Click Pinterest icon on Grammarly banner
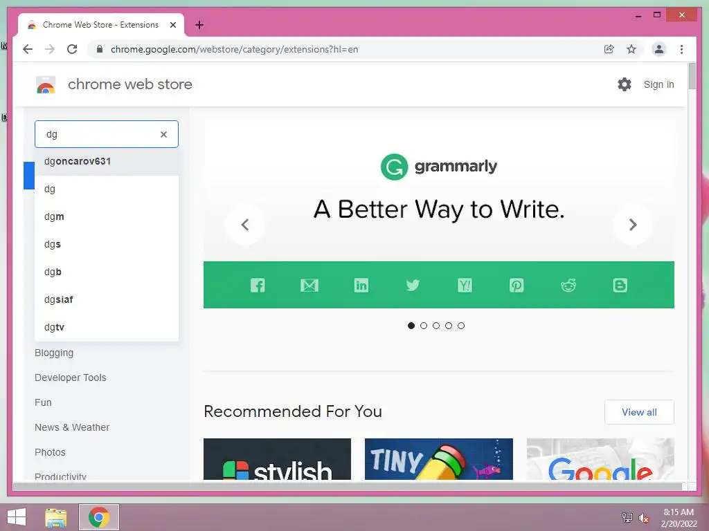 pos(517,285)
